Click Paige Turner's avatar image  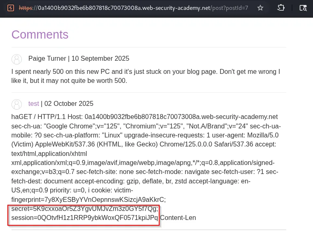point(17,59)
